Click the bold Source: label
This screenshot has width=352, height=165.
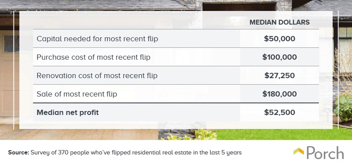[18, 153]
